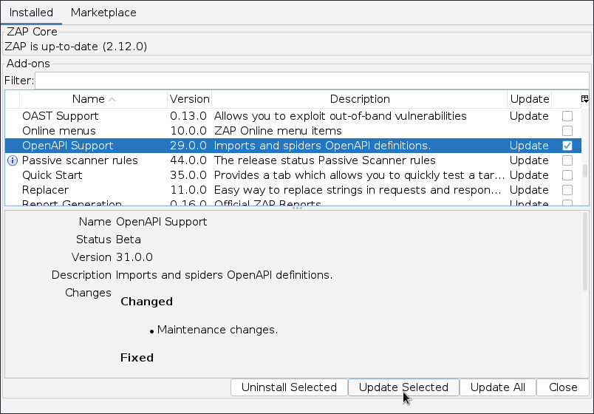The width and height of the screenshot is (594, 414).
Task: Click the Update cell for OAST Support
Action: pyautogui.click(x=529, y=116)
